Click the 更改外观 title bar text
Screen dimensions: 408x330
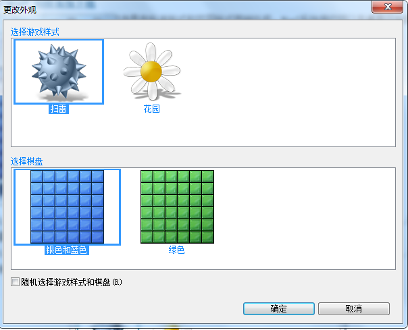tap(20, 10)
